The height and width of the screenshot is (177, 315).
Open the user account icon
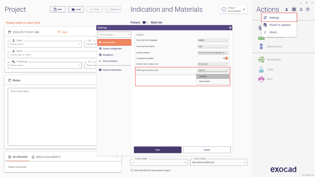(286, 9)
